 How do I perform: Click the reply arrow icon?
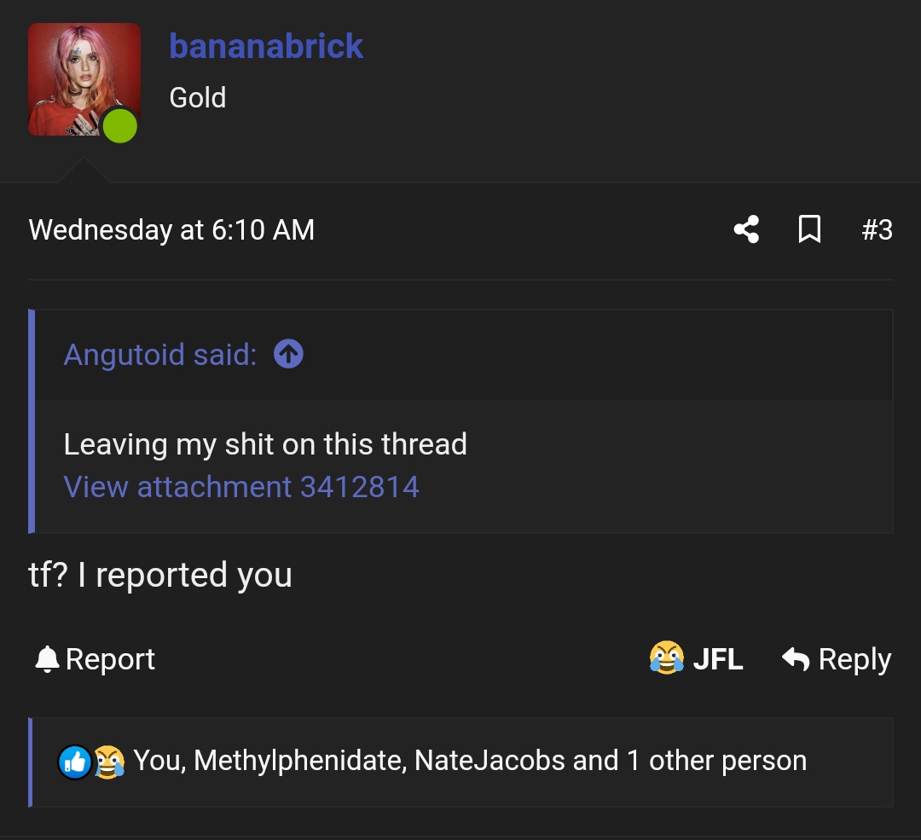tap(796, 658)
